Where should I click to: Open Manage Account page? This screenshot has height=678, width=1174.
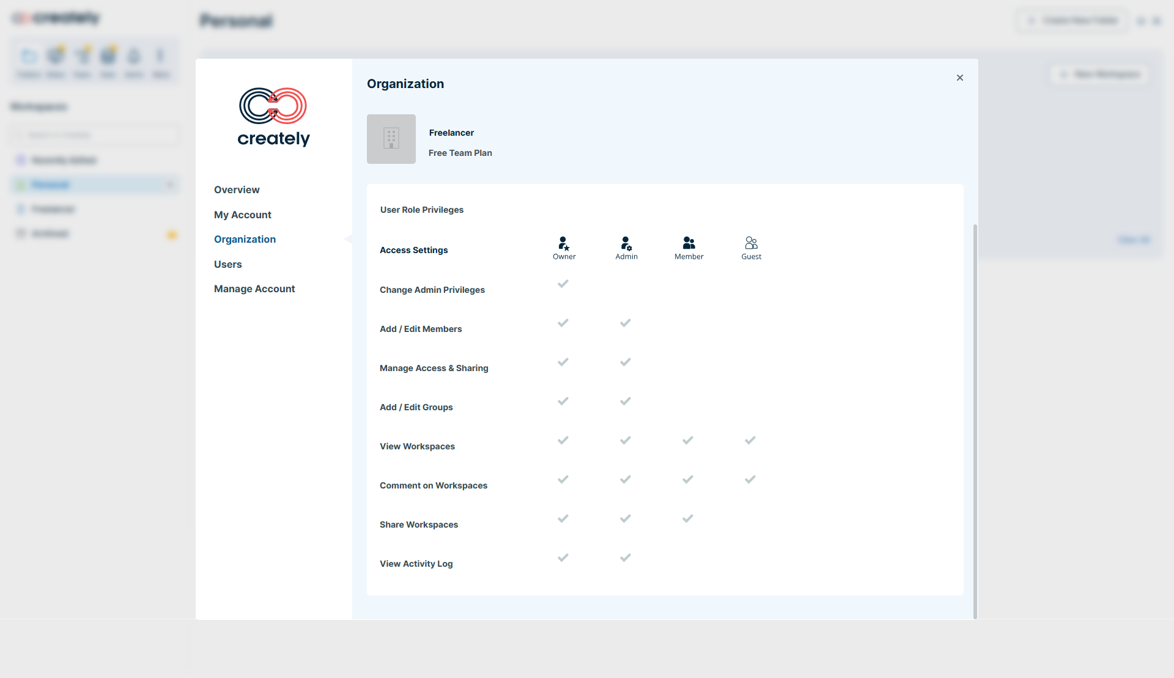(254, 289)
